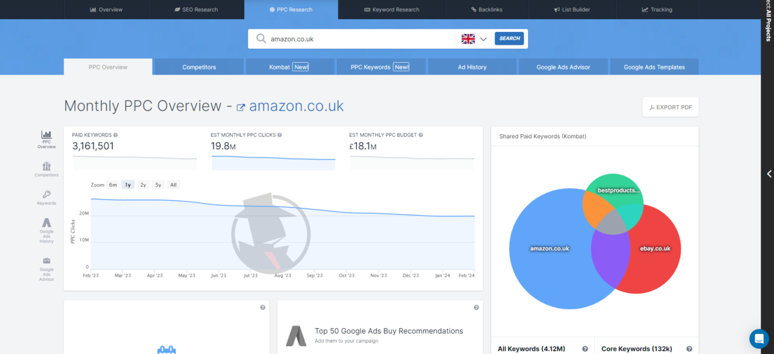
Task: Open the country flag dropdown
Action: point(473,38)
